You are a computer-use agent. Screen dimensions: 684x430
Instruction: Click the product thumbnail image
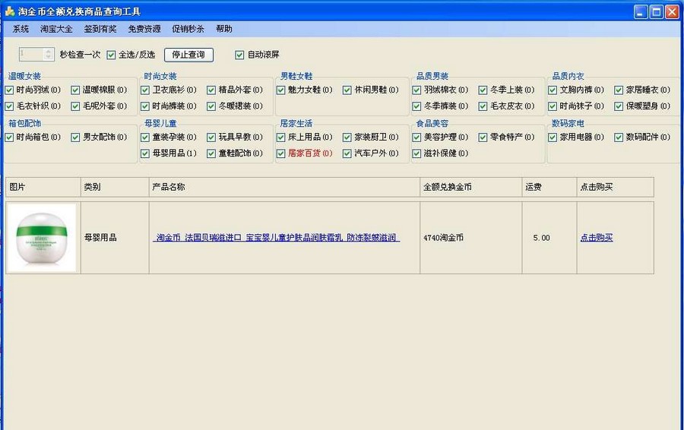42,238
